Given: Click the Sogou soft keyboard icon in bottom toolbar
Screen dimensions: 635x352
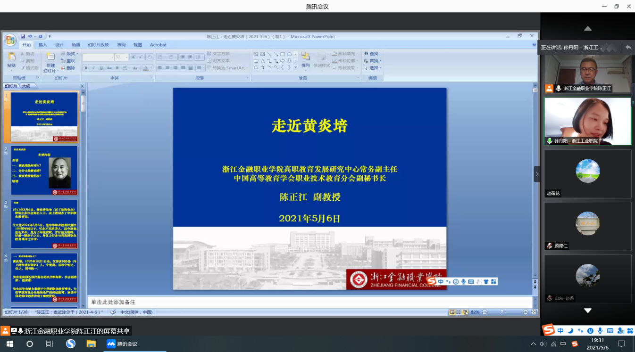Looking at the screenshot, I should pyautogui.click(x=610, y=331).
